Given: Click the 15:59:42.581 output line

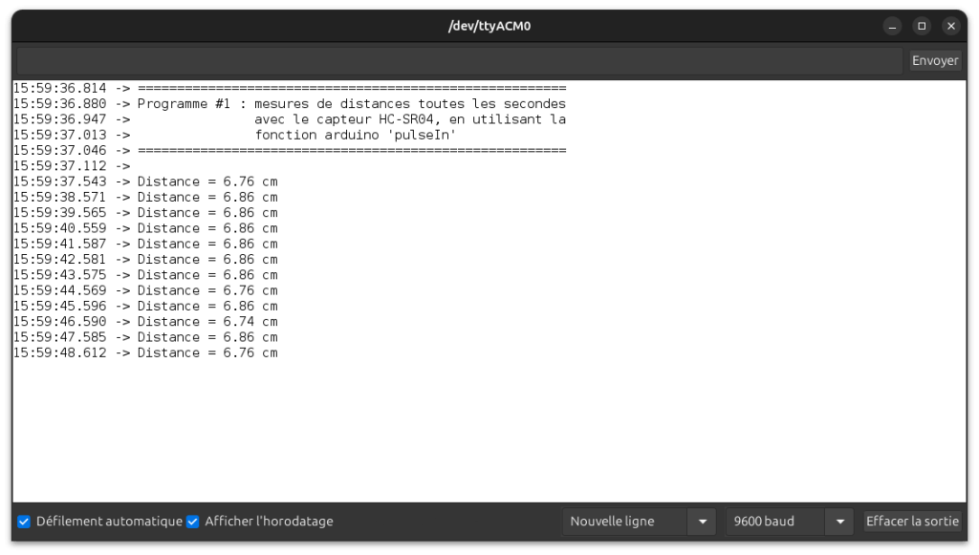Looking at the screenshot, I should point(145,260).
